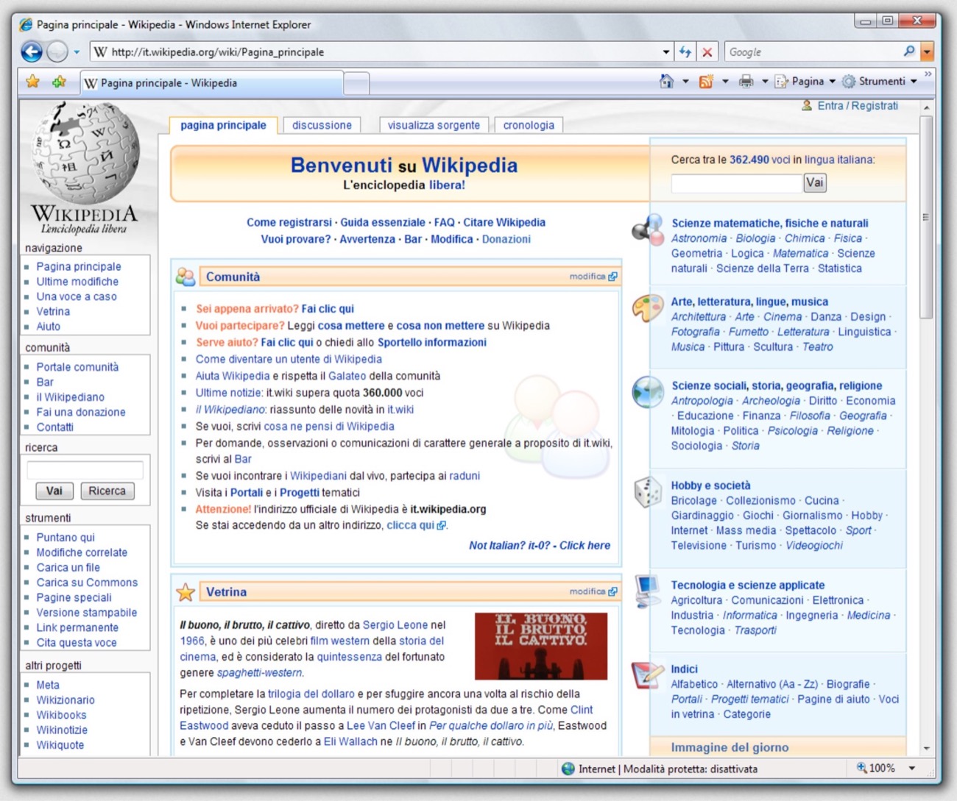Click the Print printer icon
The image size is (957, 801).
(746, 81)
